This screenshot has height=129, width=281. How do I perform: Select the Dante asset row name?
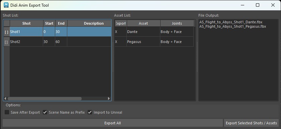click(x=144, y=32)
